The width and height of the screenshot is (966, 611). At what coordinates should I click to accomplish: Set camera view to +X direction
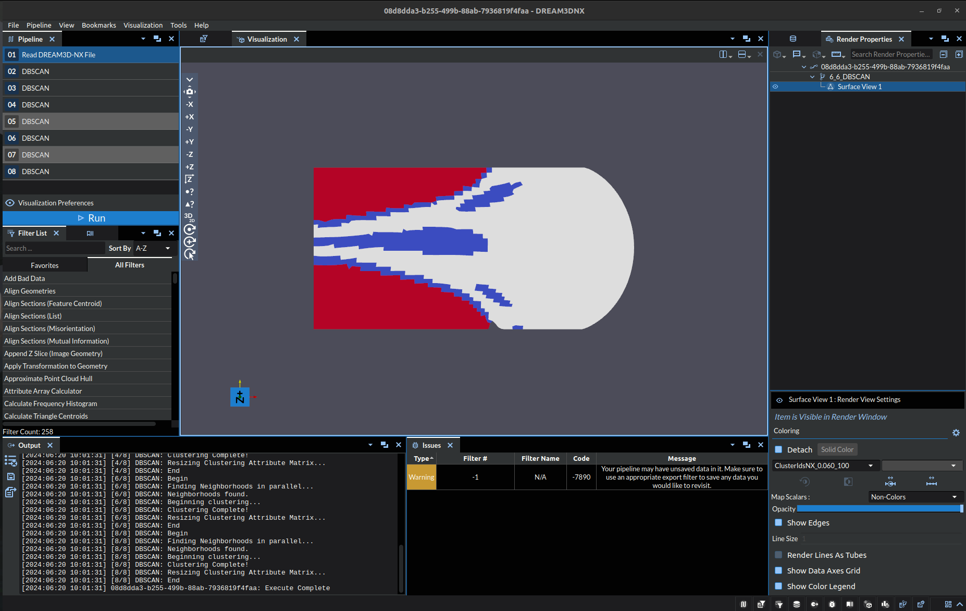pos(190,117)
